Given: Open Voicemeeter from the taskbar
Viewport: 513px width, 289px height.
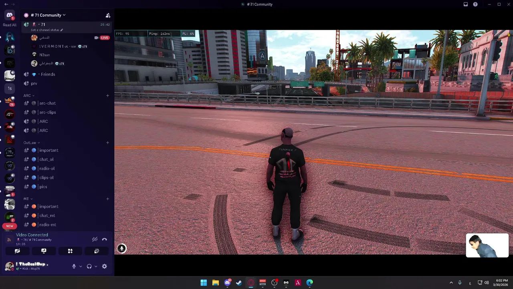Looking at the screenshot, I should [x=263, y=283].
